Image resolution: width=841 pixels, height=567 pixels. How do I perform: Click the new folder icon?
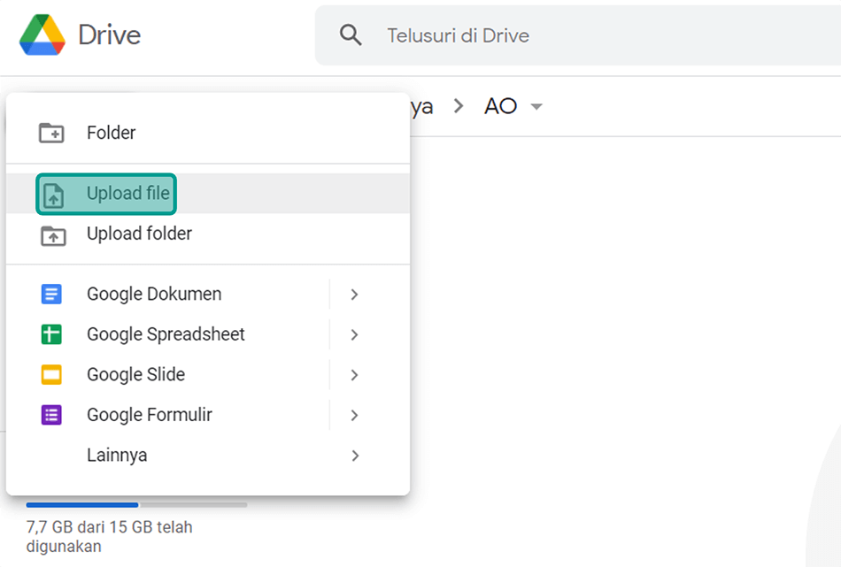point(51,133)
